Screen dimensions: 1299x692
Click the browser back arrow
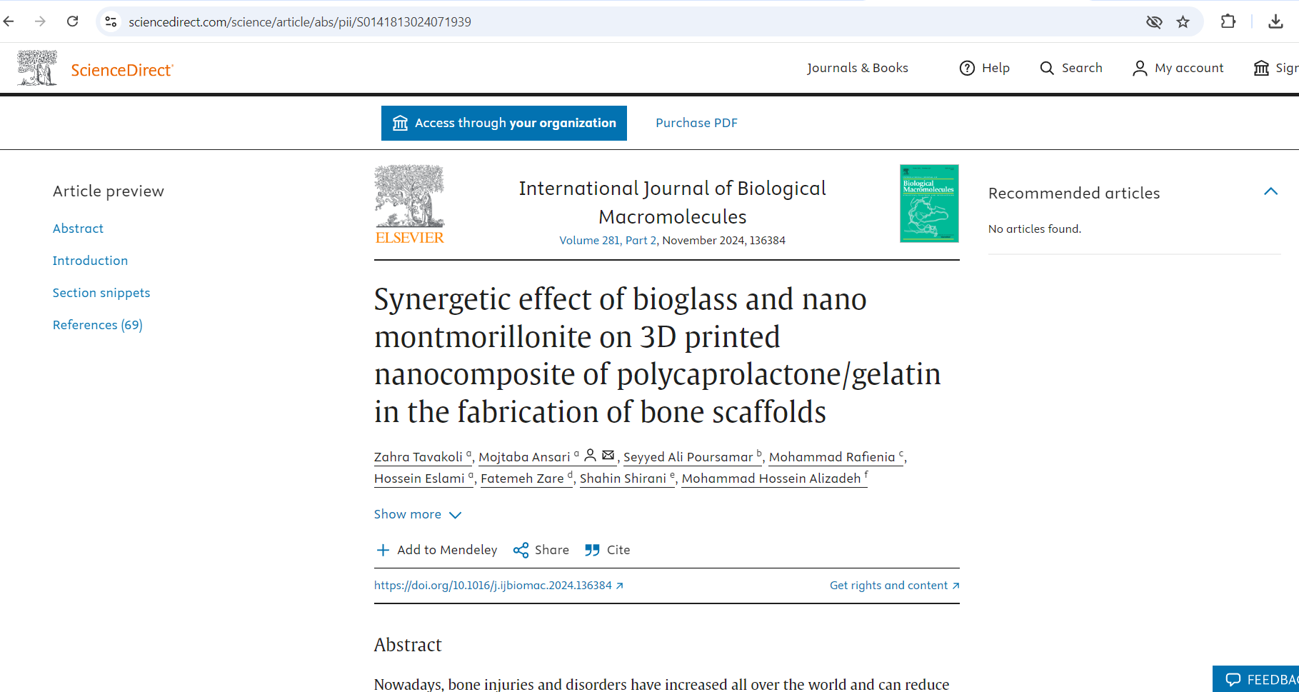point(9,21)
